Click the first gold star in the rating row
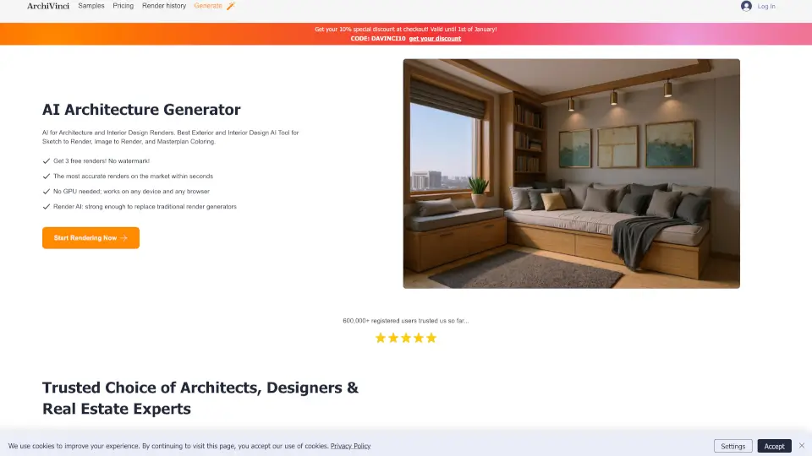This screenshot has height=456, width=812. 381,338
